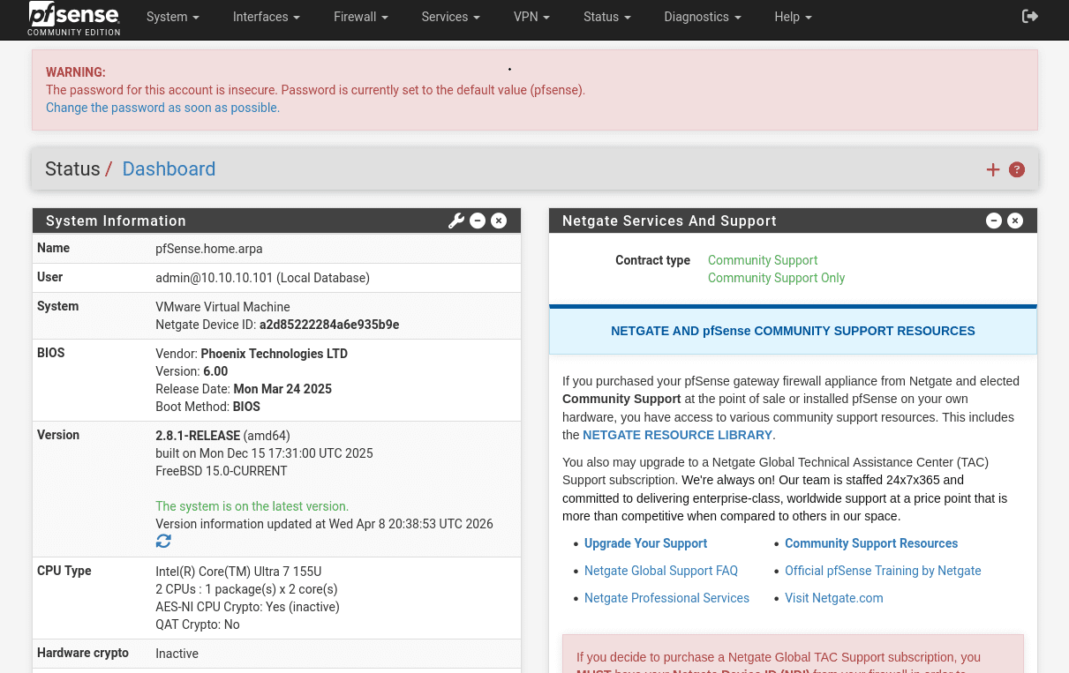This screenshot has width=1069, height=673.
Task: Click the hostname pfSense.home.arpa
Action: [x=209, y=249]
